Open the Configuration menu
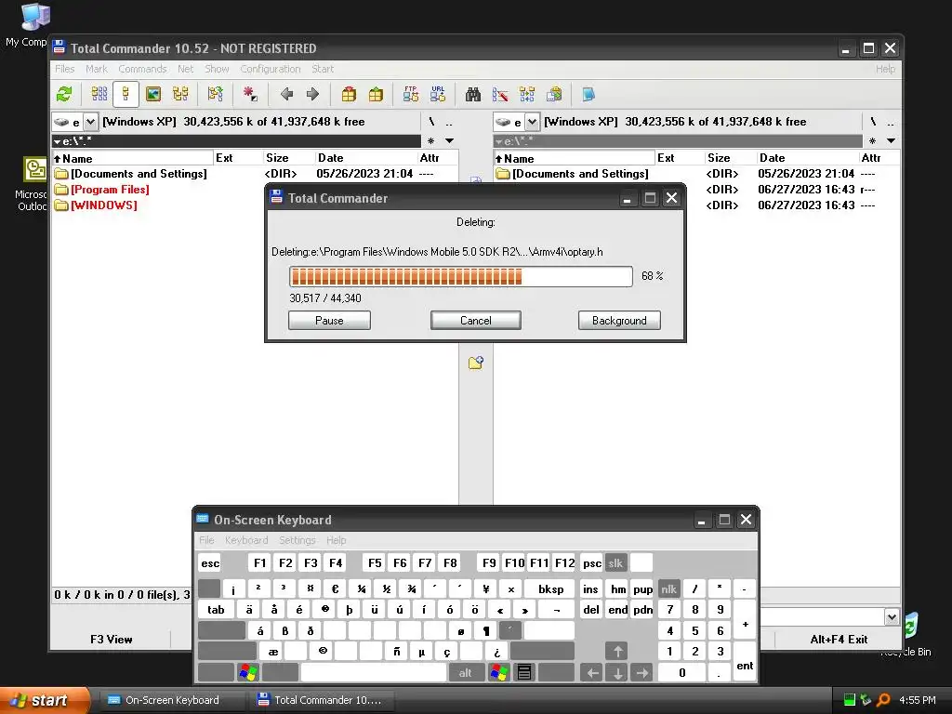Screen dimensions: 952x714 tap(271, 69)
